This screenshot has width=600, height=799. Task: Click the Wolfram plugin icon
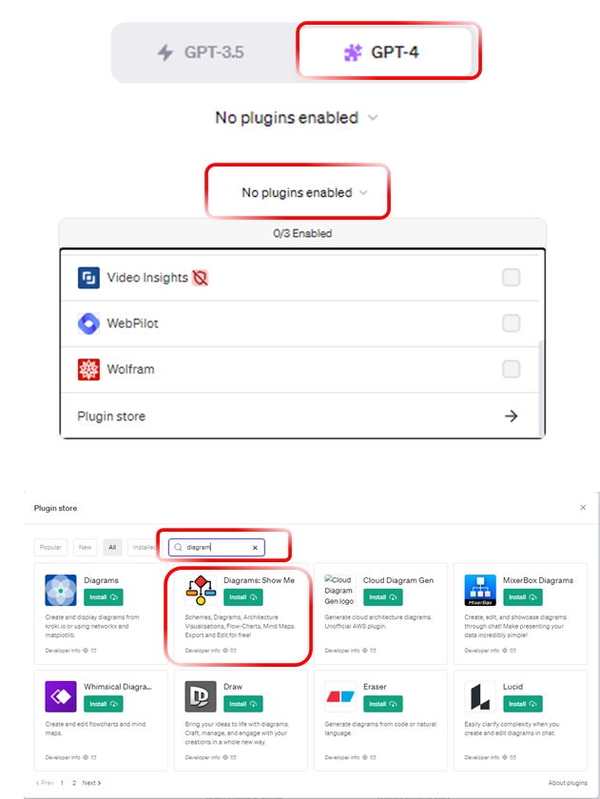click(x=88, y=369)
